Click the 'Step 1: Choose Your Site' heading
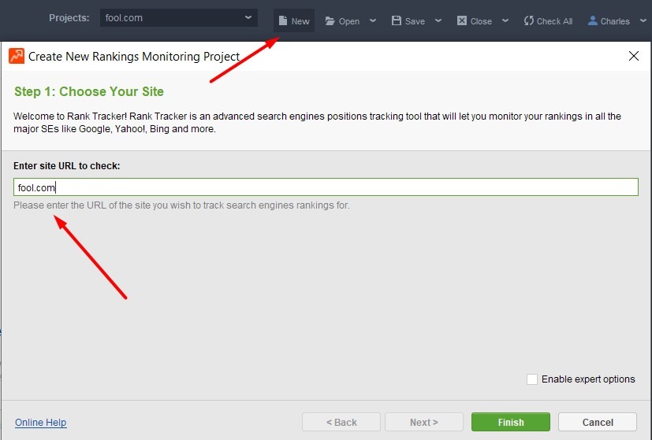The height and width of the screenshot is (440, 652). (89, 91)
